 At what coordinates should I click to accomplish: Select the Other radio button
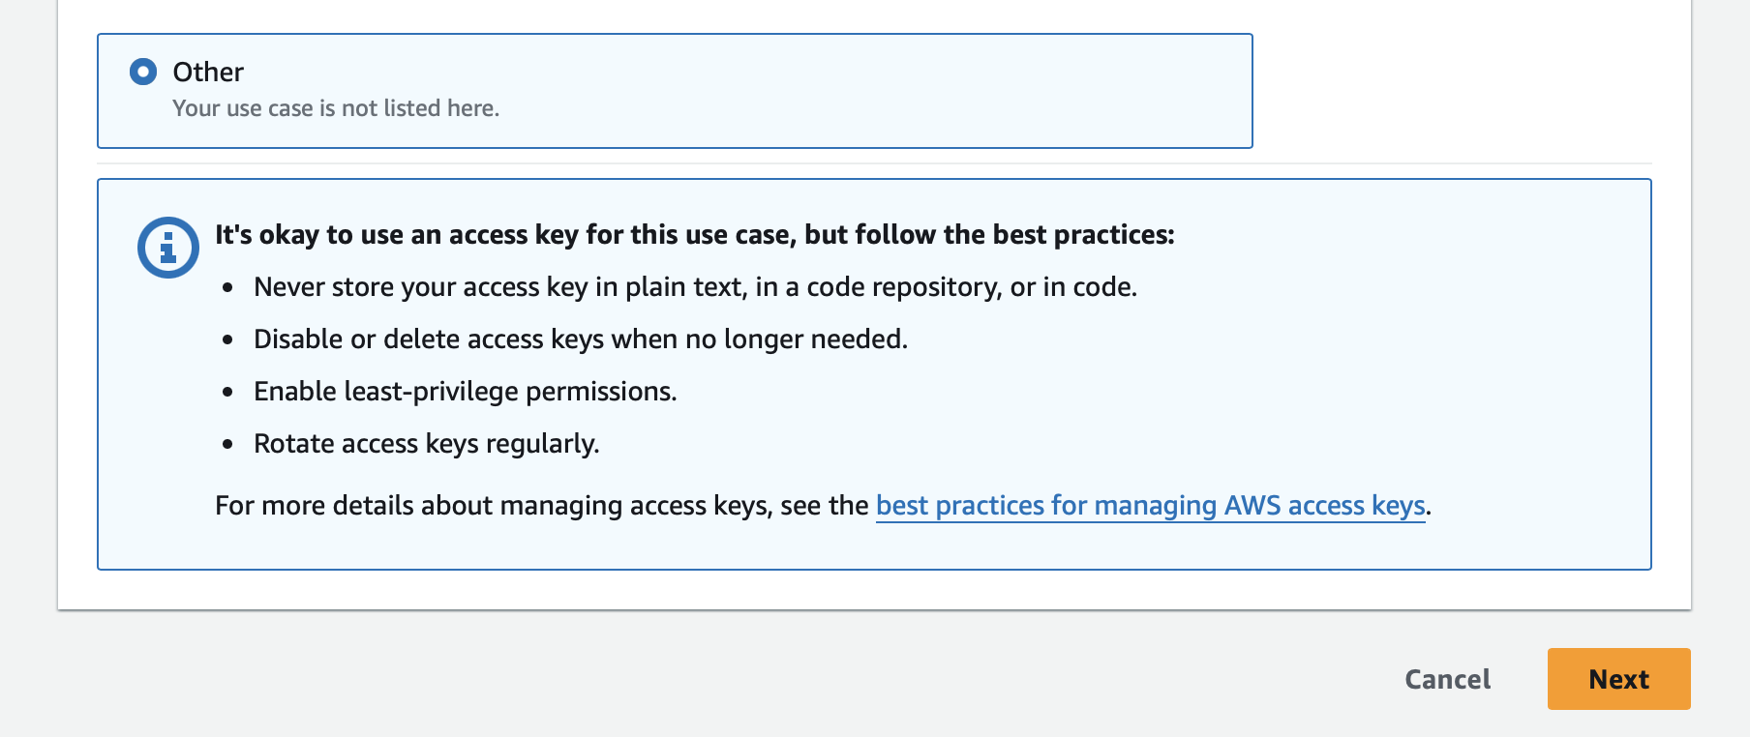pyautogui.click(x=143, y=72)
